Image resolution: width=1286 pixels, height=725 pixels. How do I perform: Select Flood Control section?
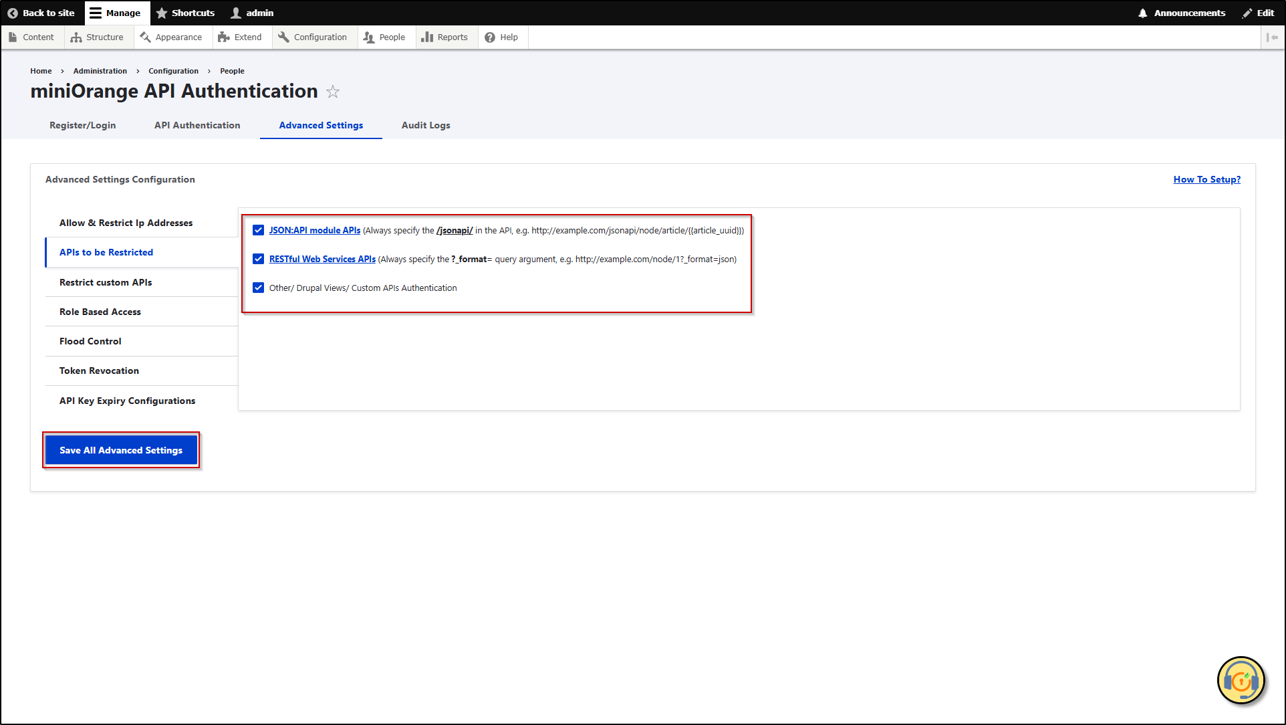point(142,341)
